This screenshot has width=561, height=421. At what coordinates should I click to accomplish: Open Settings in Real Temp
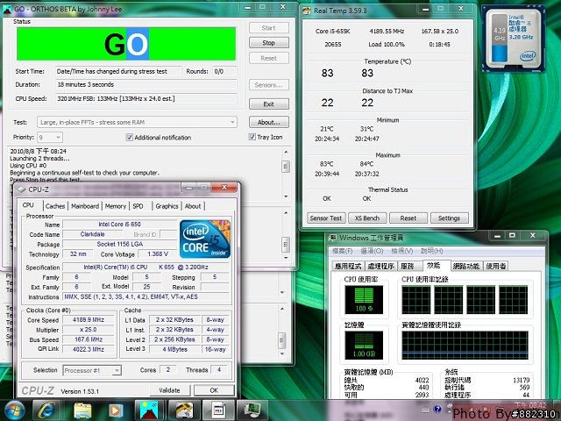point(449,218)
